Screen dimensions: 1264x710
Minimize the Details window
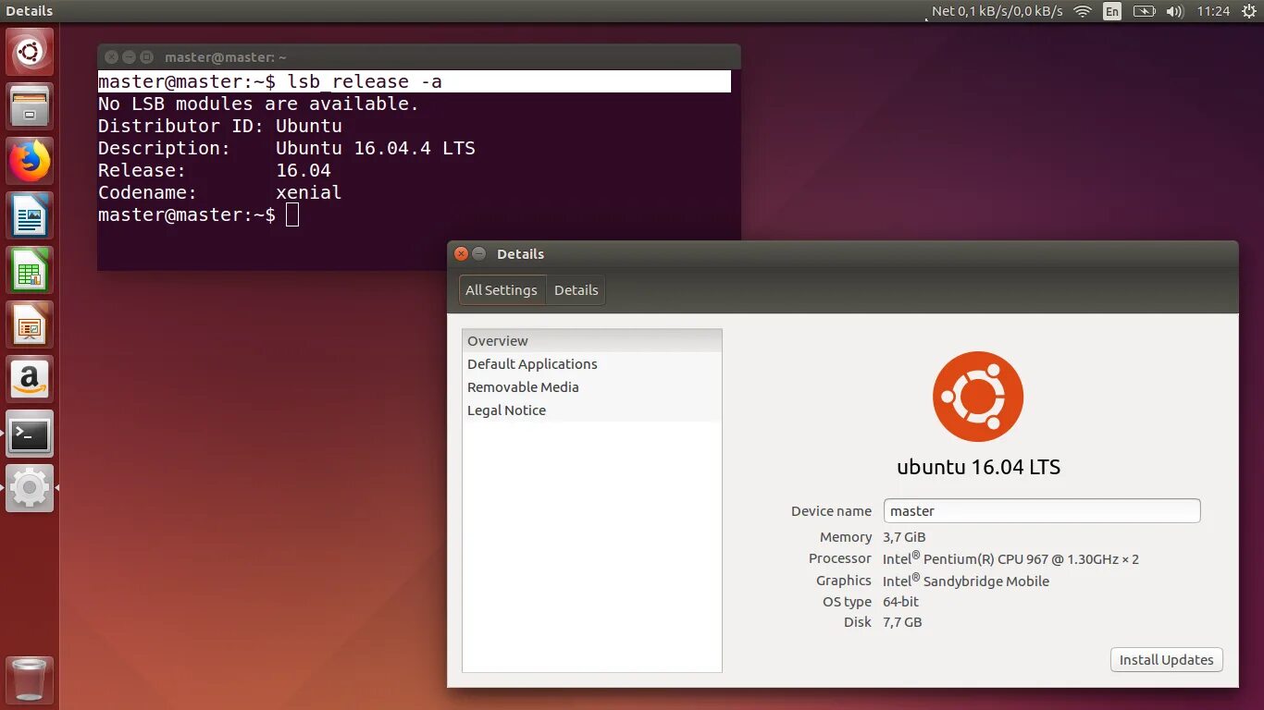pyautogui.click(x=478, y=254)
